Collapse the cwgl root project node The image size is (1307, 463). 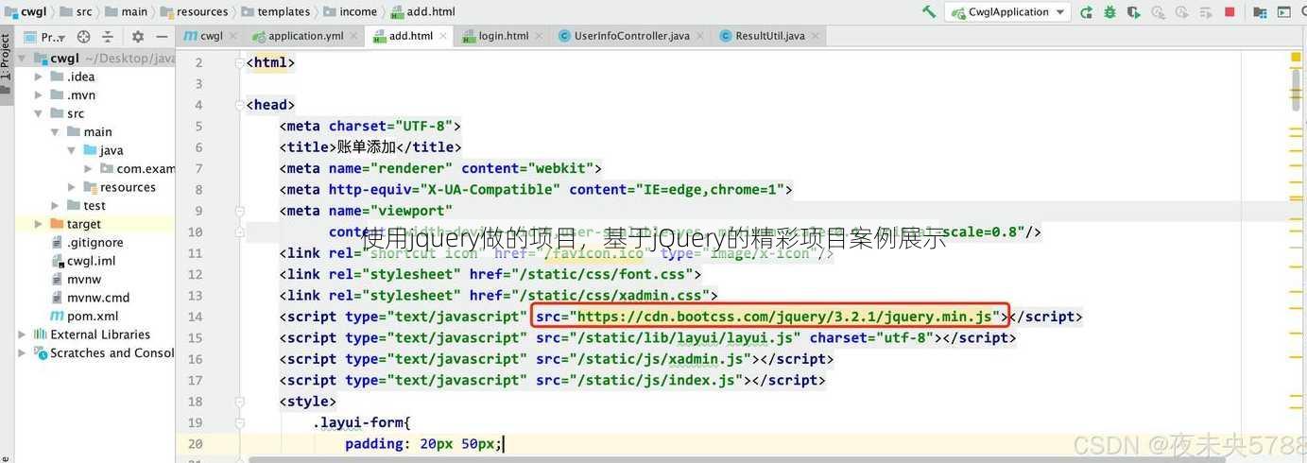[x=23, y=59]
